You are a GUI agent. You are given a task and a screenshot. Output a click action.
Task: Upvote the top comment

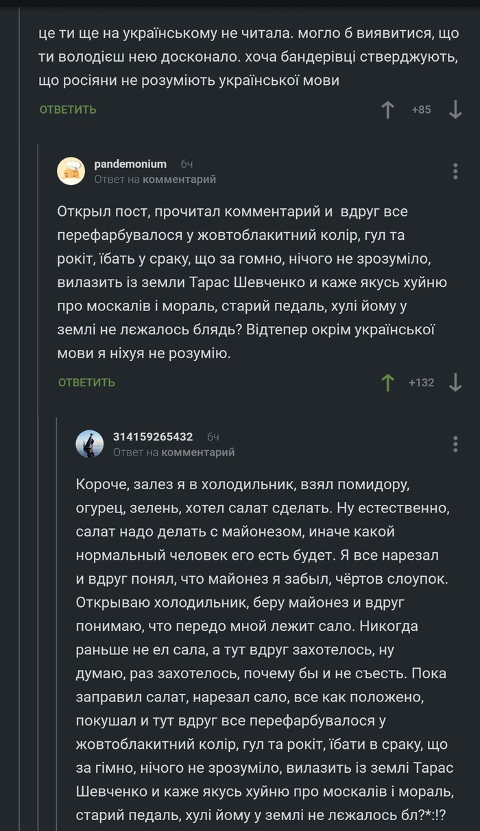(388, 110)
